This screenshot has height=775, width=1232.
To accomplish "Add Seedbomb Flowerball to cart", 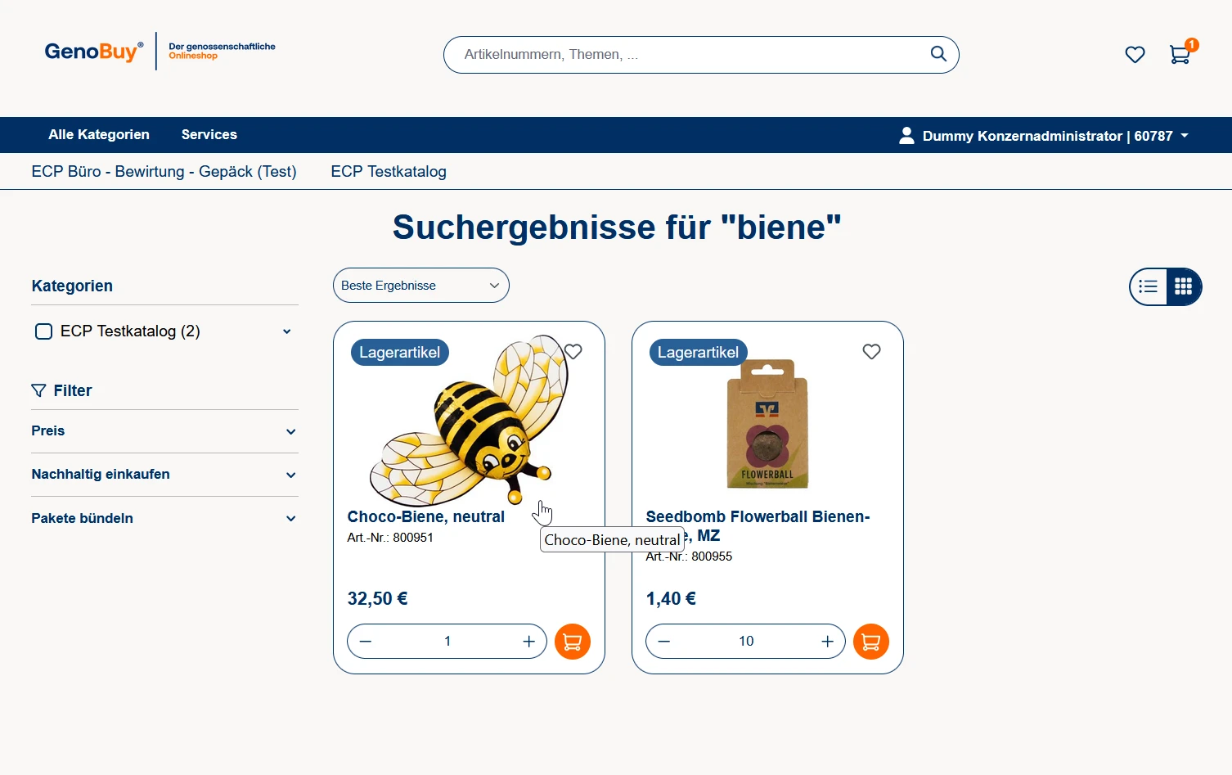I will pyautogui.click(x=870, y=642).
